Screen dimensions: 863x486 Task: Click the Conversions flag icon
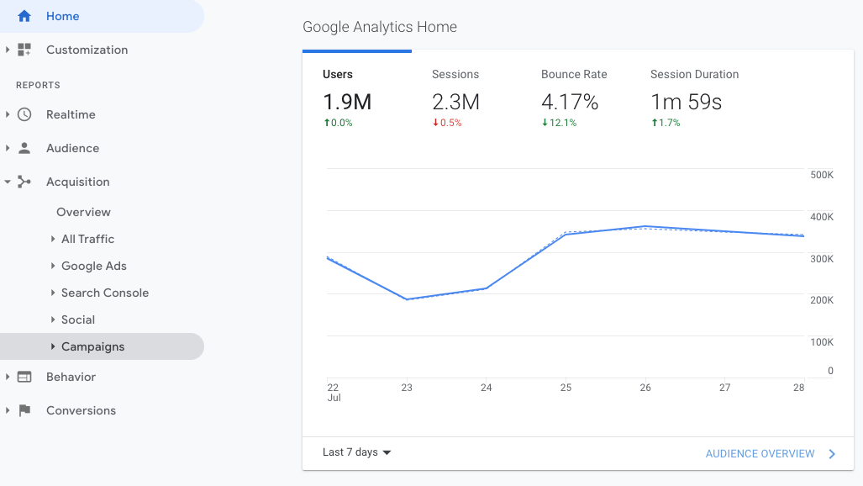tap(24, 410)
